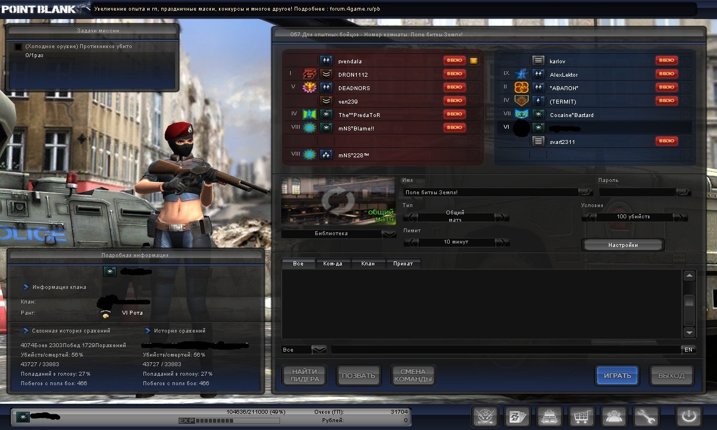The width and height of the screenshot is (717, 430).
Task: Expand Информация клана section
Action: tap(26, 287)
